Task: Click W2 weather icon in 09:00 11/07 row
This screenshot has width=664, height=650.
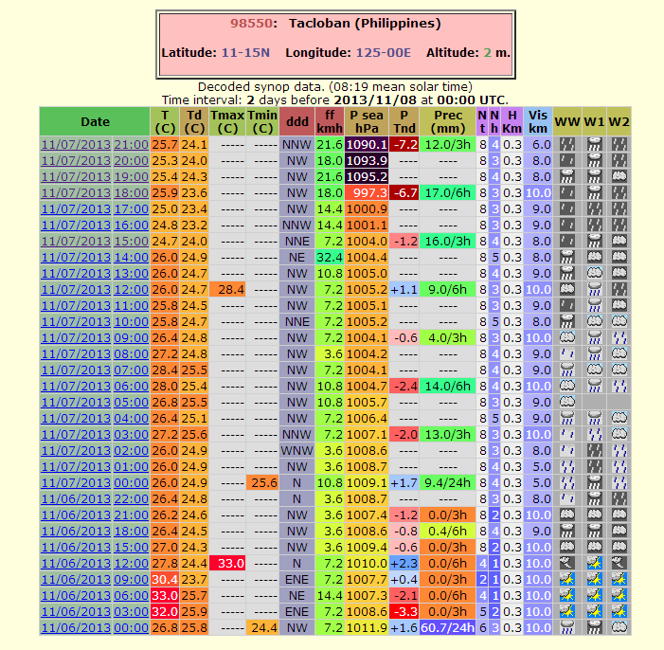Action: click(x=619, y=337)
